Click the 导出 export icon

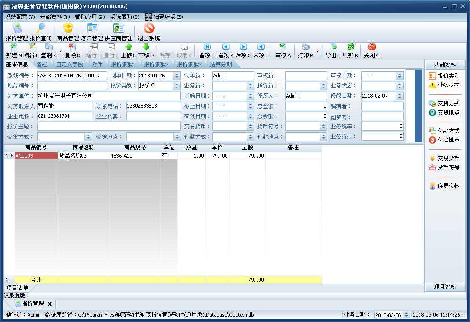click(333, 51)
